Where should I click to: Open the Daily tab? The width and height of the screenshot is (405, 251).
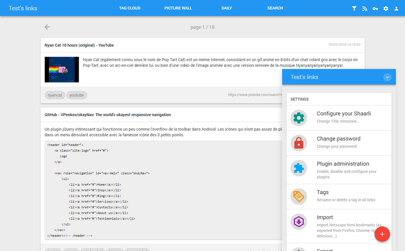[x=227, y=8]
